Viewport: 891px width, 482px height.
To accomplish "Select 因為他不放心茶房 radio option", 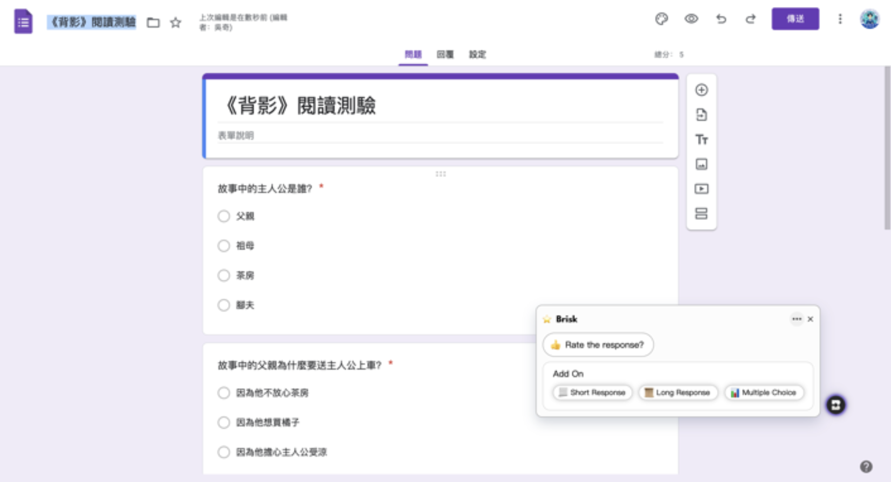I will tap(223, 393).
